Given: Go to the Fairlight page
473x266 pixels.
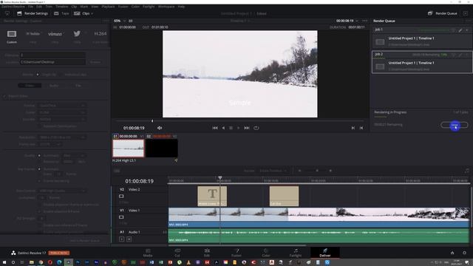Looking at the screenshot, I should click(296, 253).
